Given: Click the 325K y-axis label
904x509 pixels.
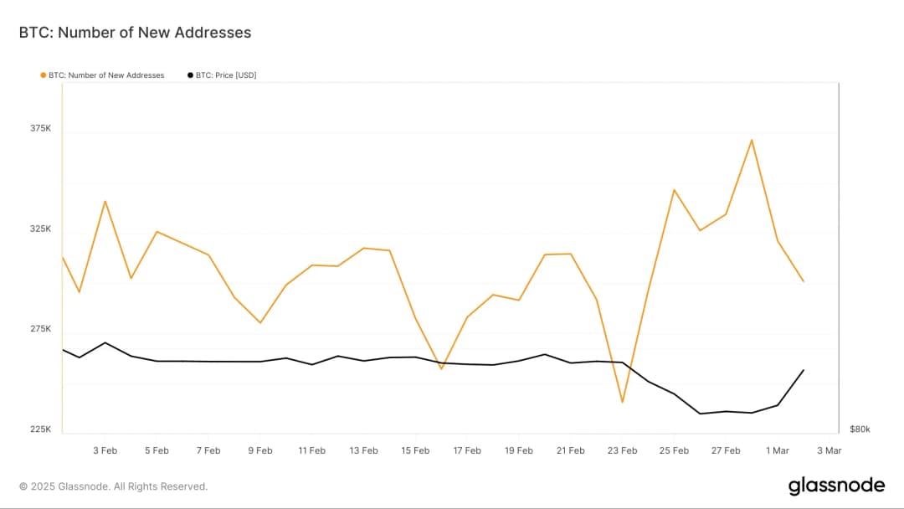Looking at the screenshot, I should click(41, 229).
